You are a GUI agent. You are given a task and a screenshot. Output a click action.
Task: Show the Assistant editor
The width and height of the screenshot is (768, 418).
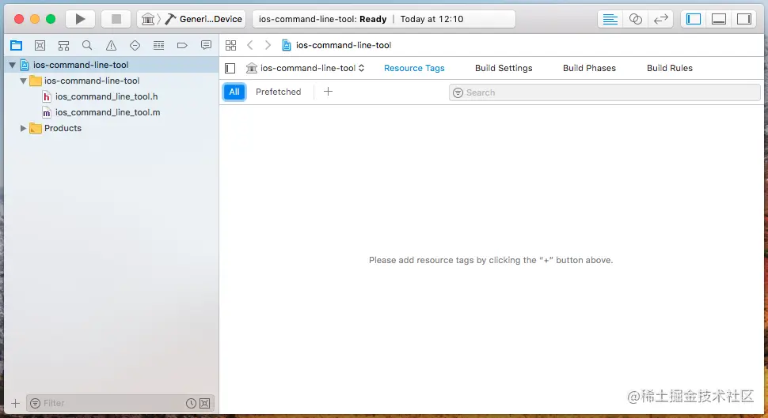pos(635,19)
